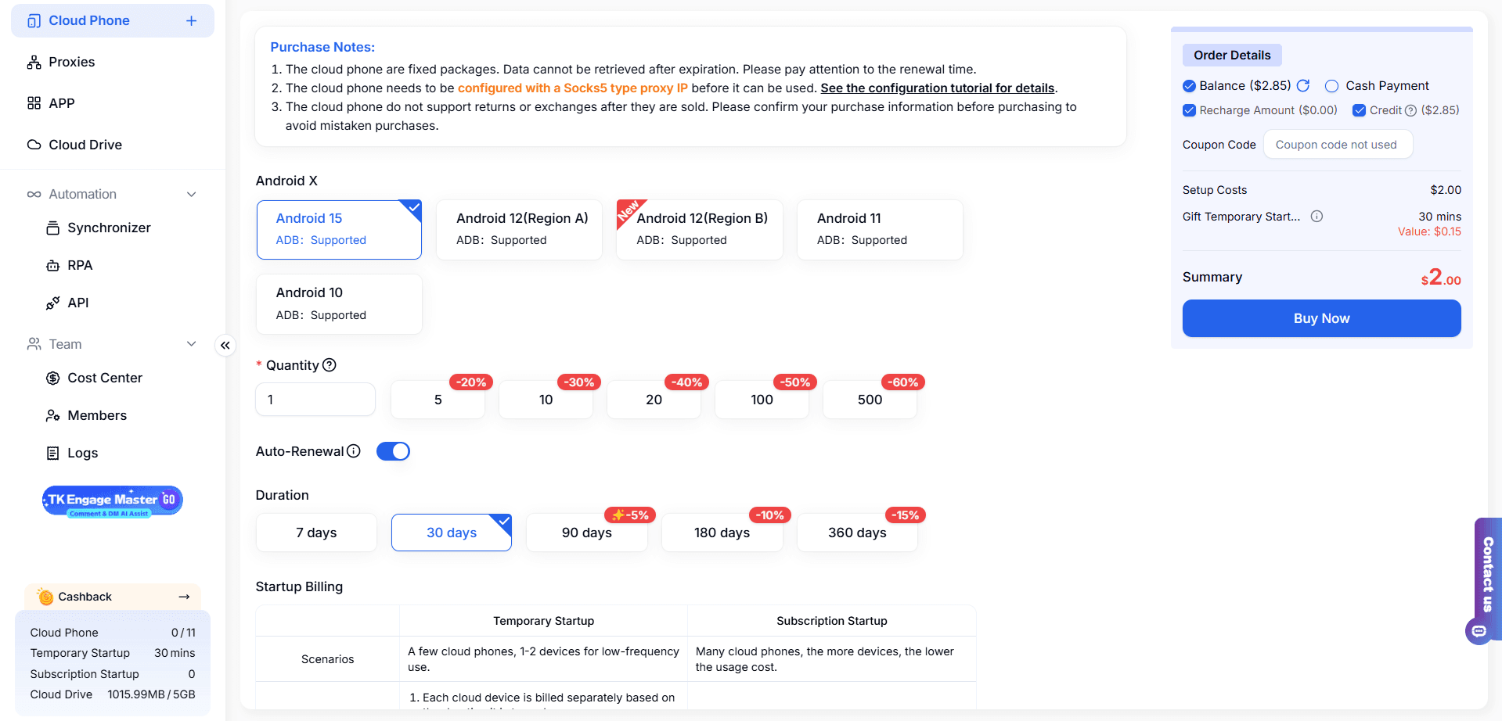This screenshot has height=721, width=1502.
Task: Click the plus icon beside Cloud Phone
Action: pyautogui.click(x=191, y=21)
